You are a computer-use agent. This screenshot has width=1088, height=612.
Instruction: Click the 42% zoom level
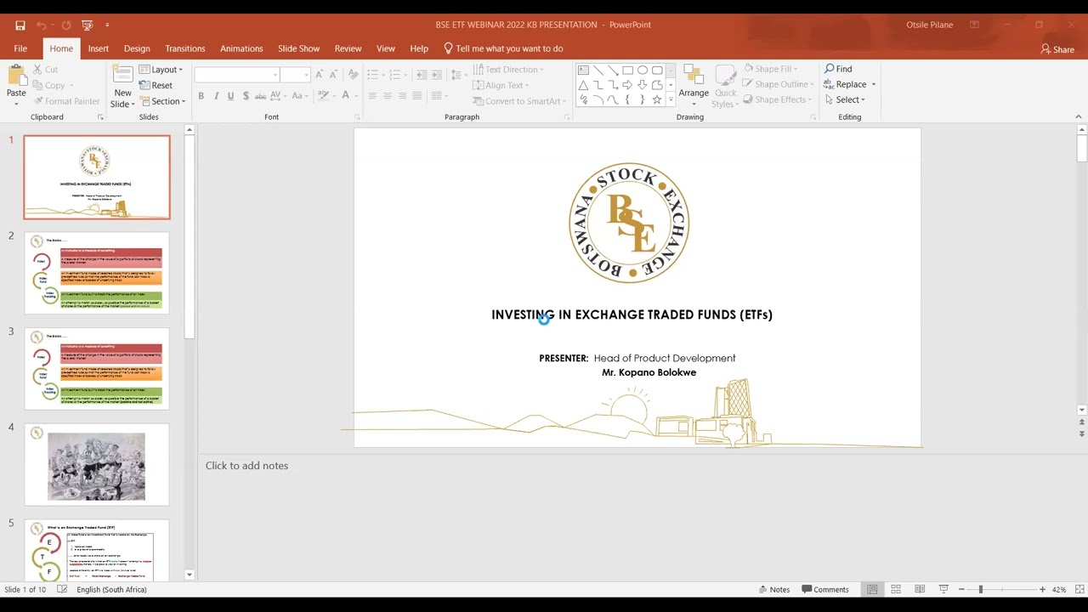tap(1059, 589)
